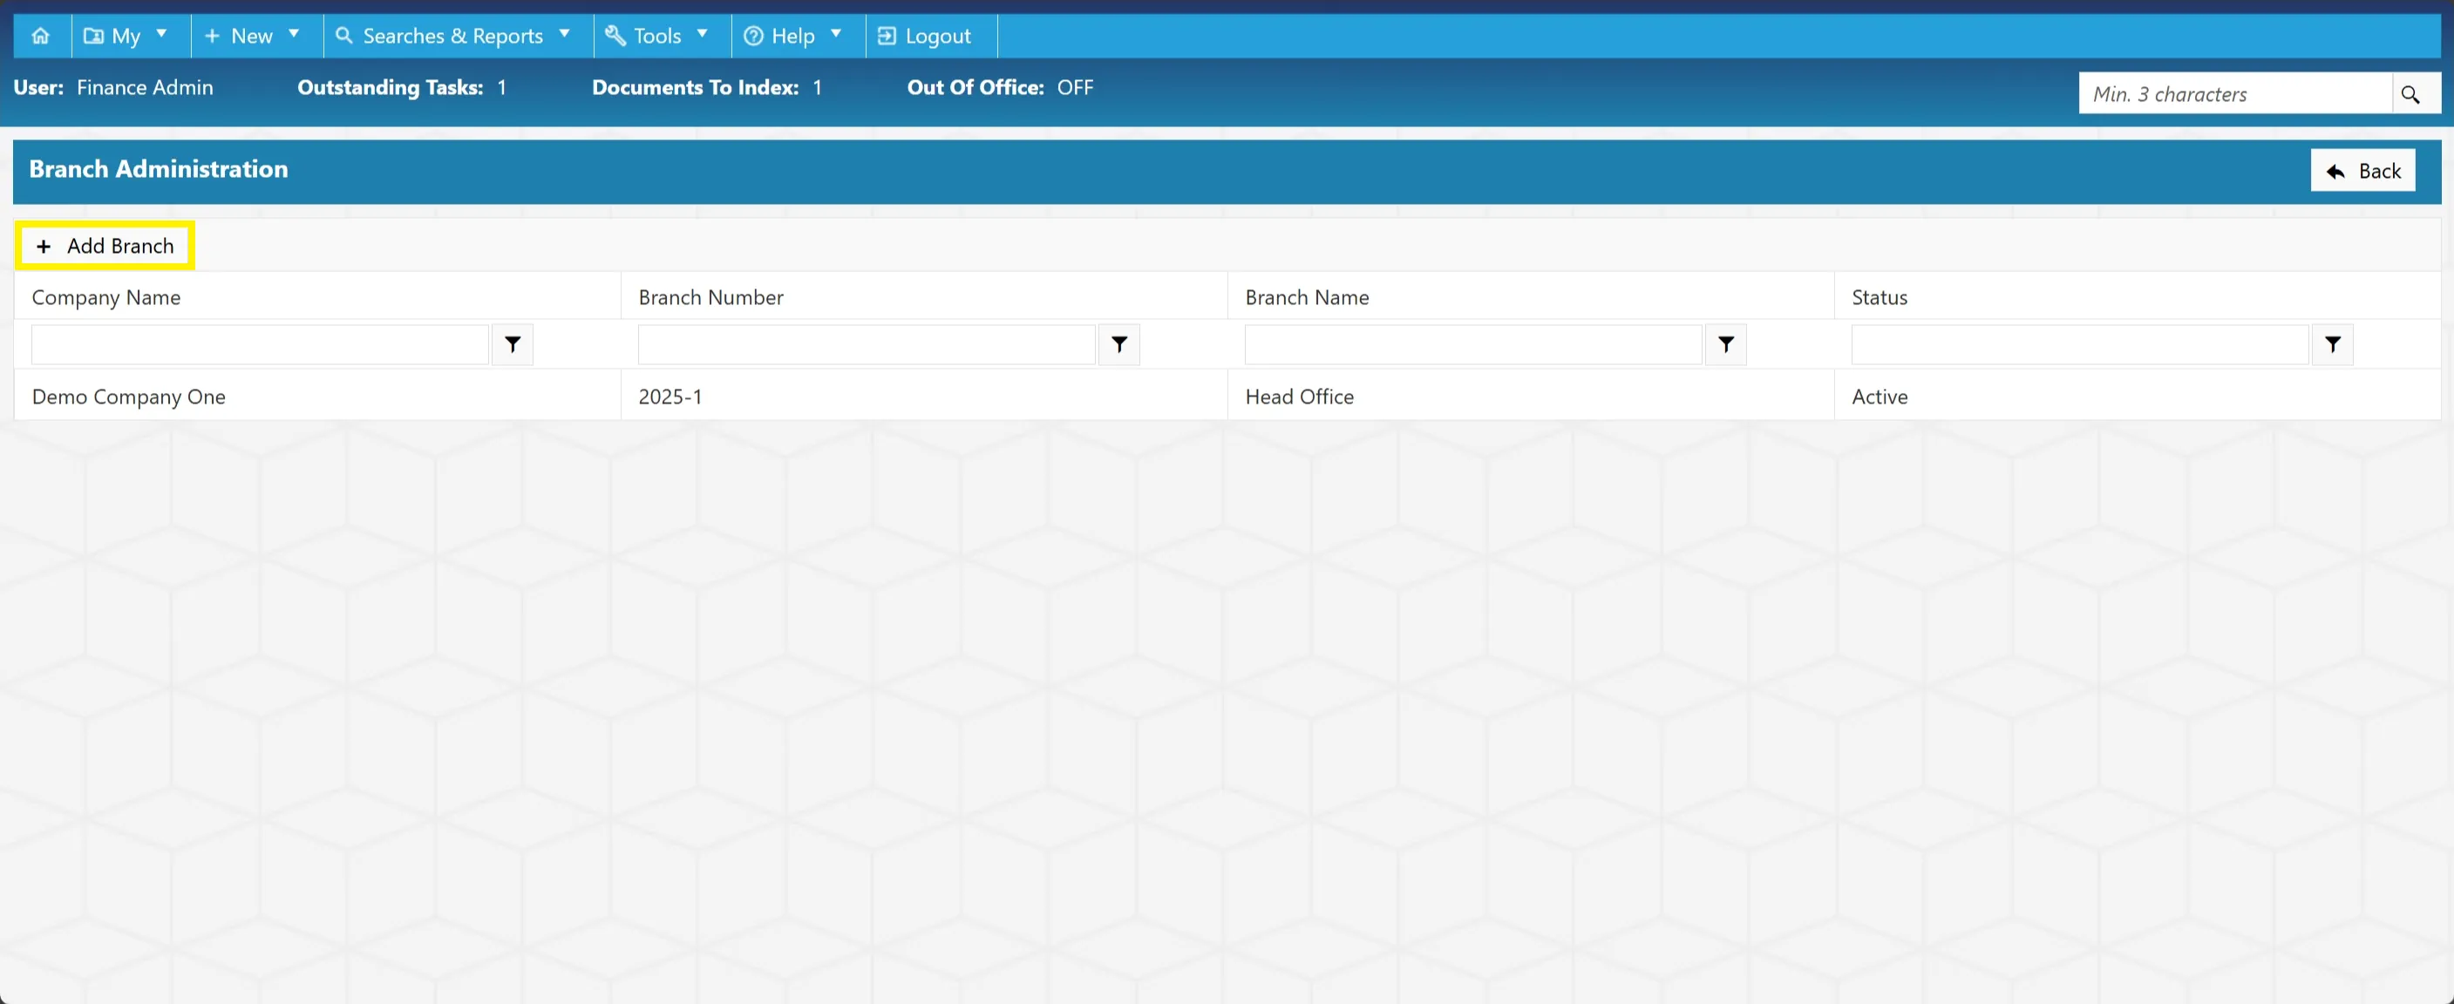Select the 2025-1 branch number cell
The height and width of the screenshot is (1004, 2454).
924,397
